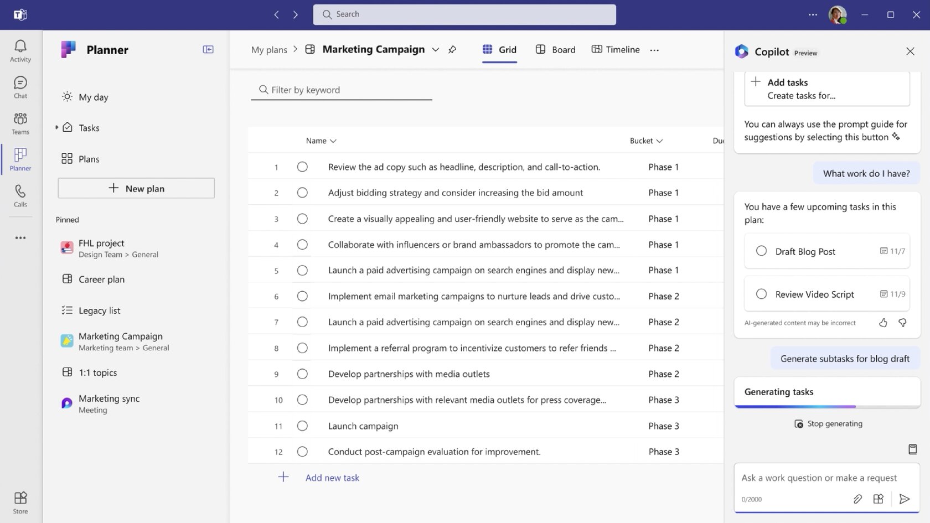Expand the Tasks tree arrow

click(56, 128)
